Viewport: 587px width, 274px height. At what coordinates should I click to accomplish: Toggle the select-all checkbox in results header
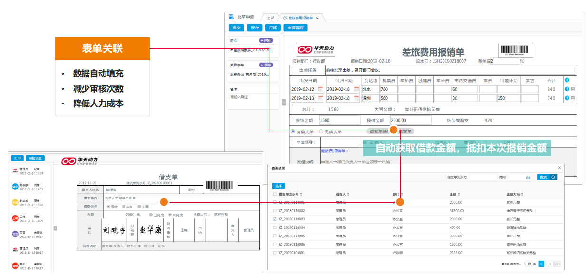[275, 194]
